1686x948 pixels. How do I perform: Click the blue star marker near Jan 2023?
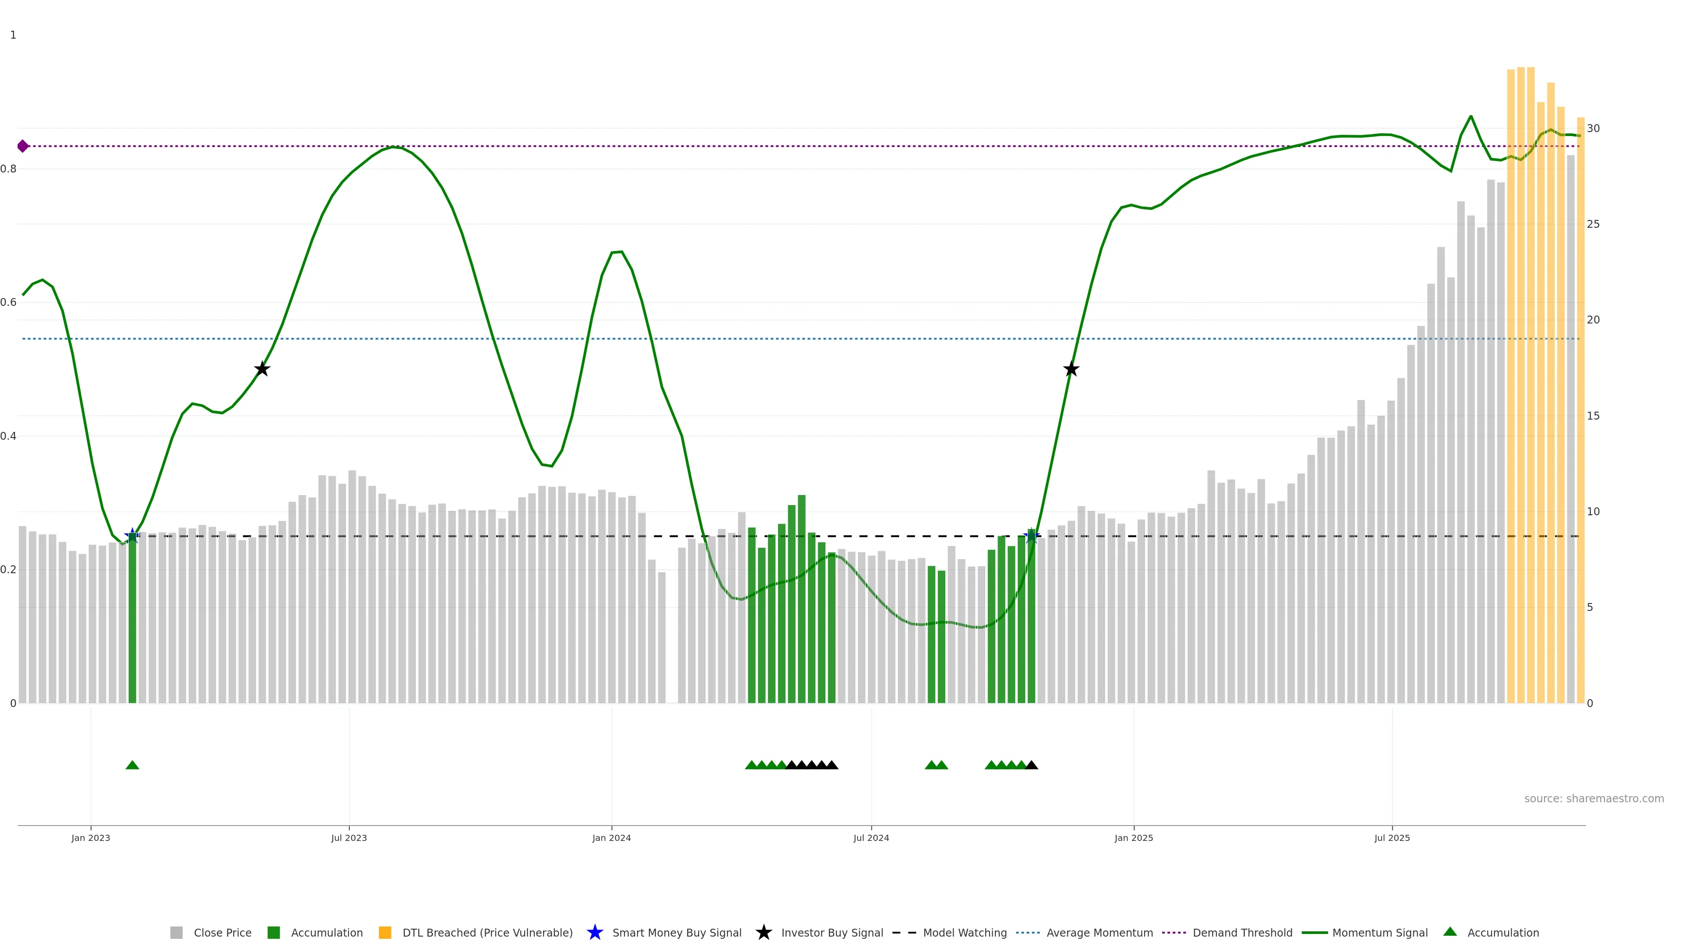[x=132, y=536]
